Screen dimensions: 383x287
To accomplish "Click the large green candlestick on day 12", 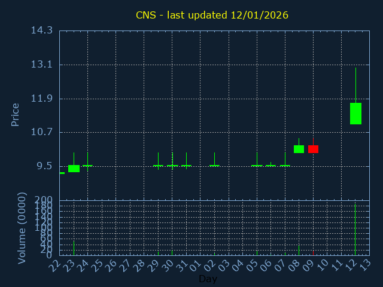I will click(x=355, y=114).
